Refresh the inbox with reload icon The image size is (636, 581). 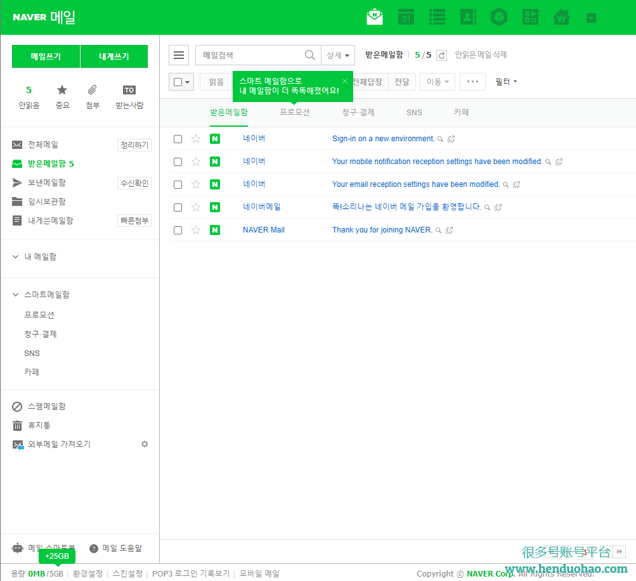coord(442,56)
